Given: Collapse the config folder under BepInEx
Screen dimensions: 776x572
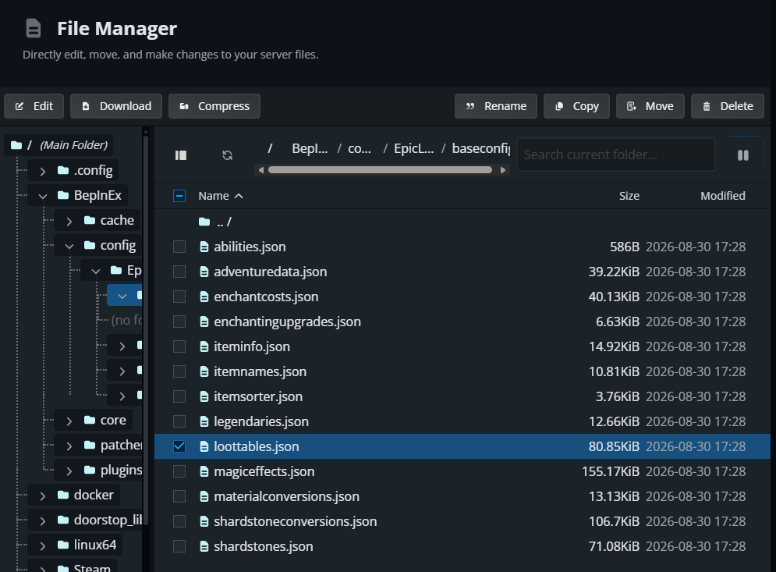Looking at the screenshot, I should click(69, 246).
